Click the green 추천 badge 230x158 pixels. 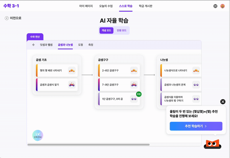tap(139, 94)
